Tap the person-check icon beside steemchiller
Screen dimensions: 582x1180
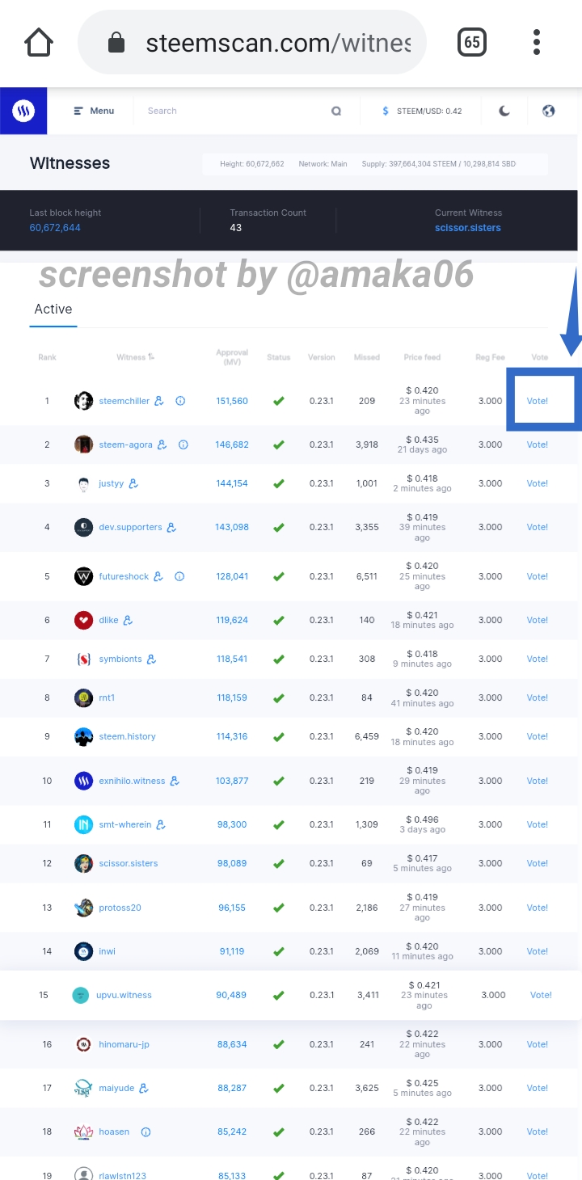[x=159, y=400]
